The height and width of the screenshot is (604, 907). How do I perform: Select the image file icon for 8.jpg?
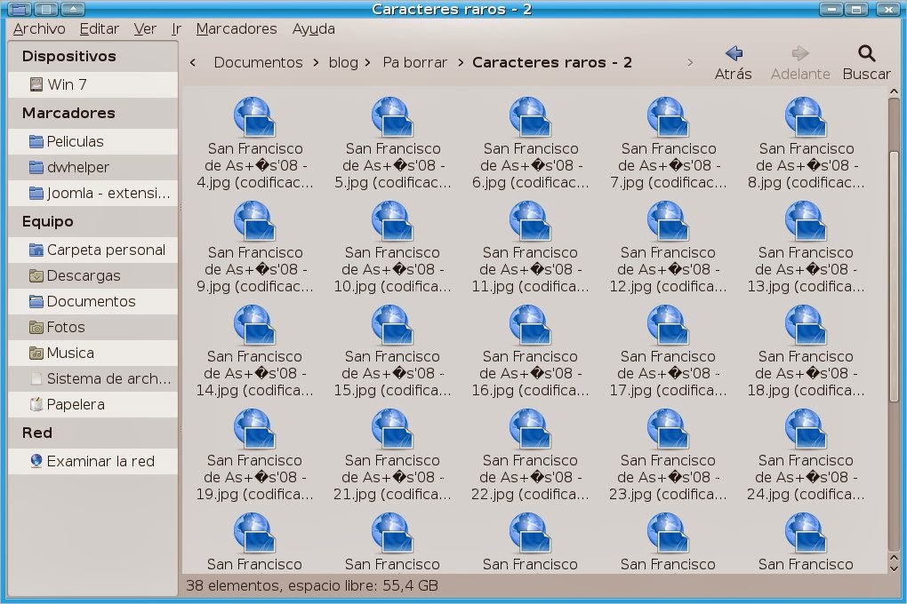806,117
